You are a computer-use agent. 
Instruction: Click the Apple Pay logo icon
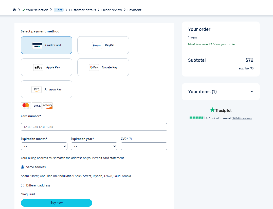(x=38, y=67)
